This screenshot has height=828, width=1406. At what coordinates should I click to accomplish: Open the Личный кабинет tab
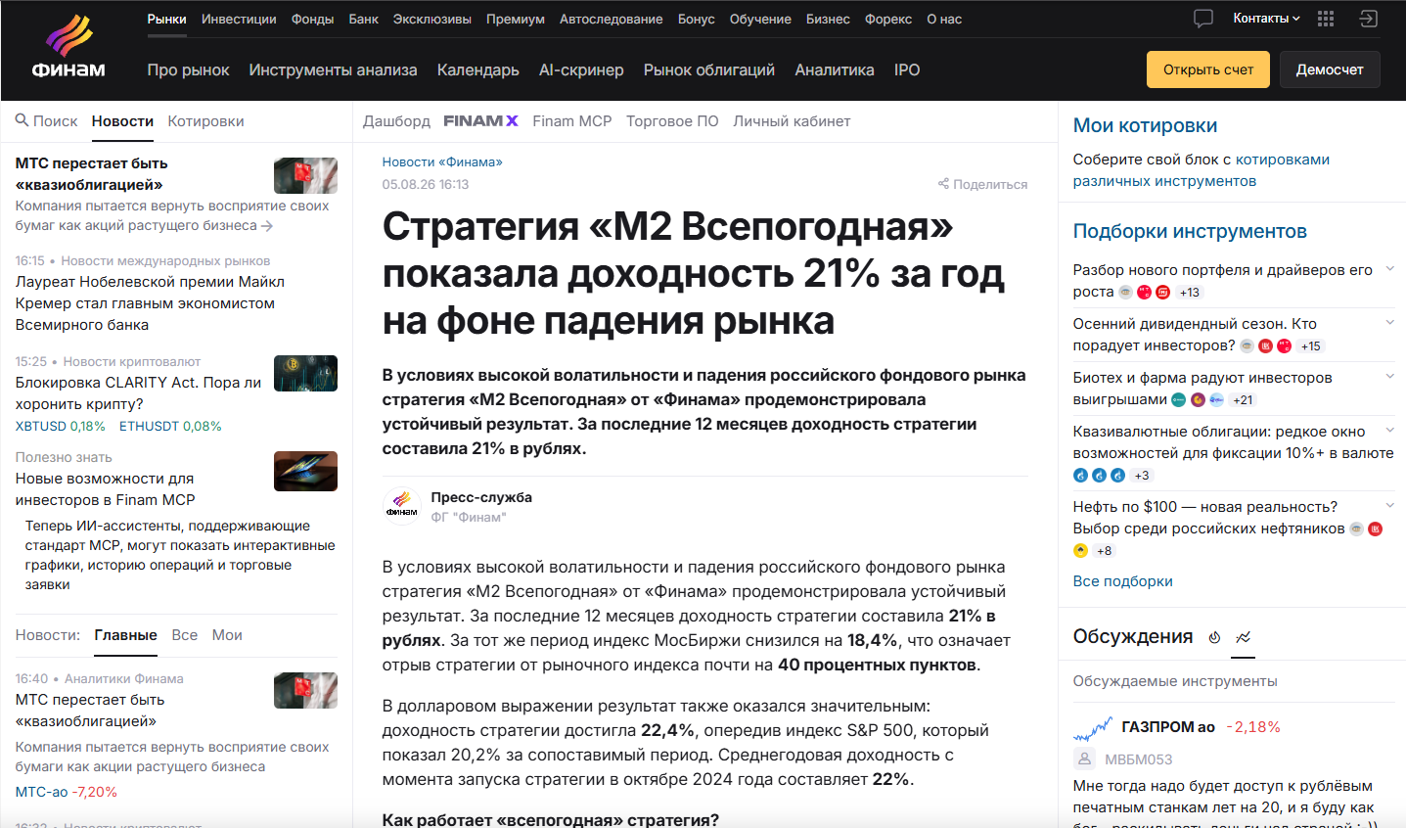[792, 121]
